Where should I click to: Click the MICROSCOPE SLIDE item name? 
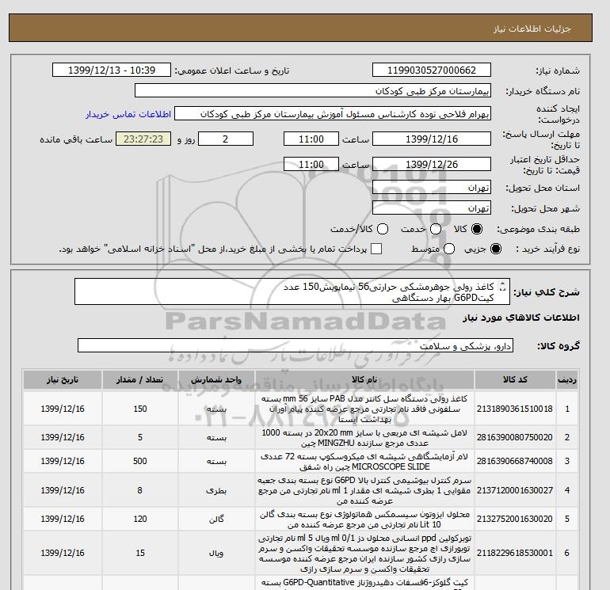[x=364, y=461]
